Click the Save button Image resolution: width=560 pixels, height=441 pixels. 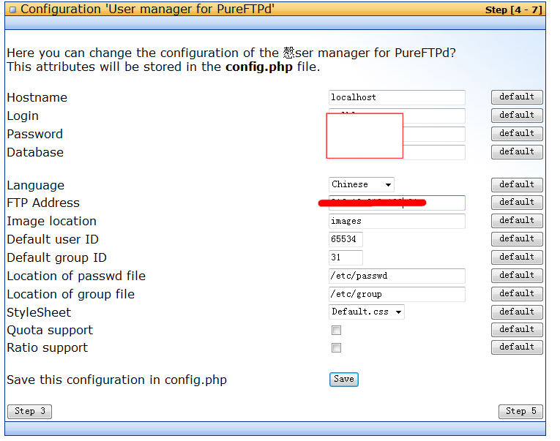click(343, 380)
